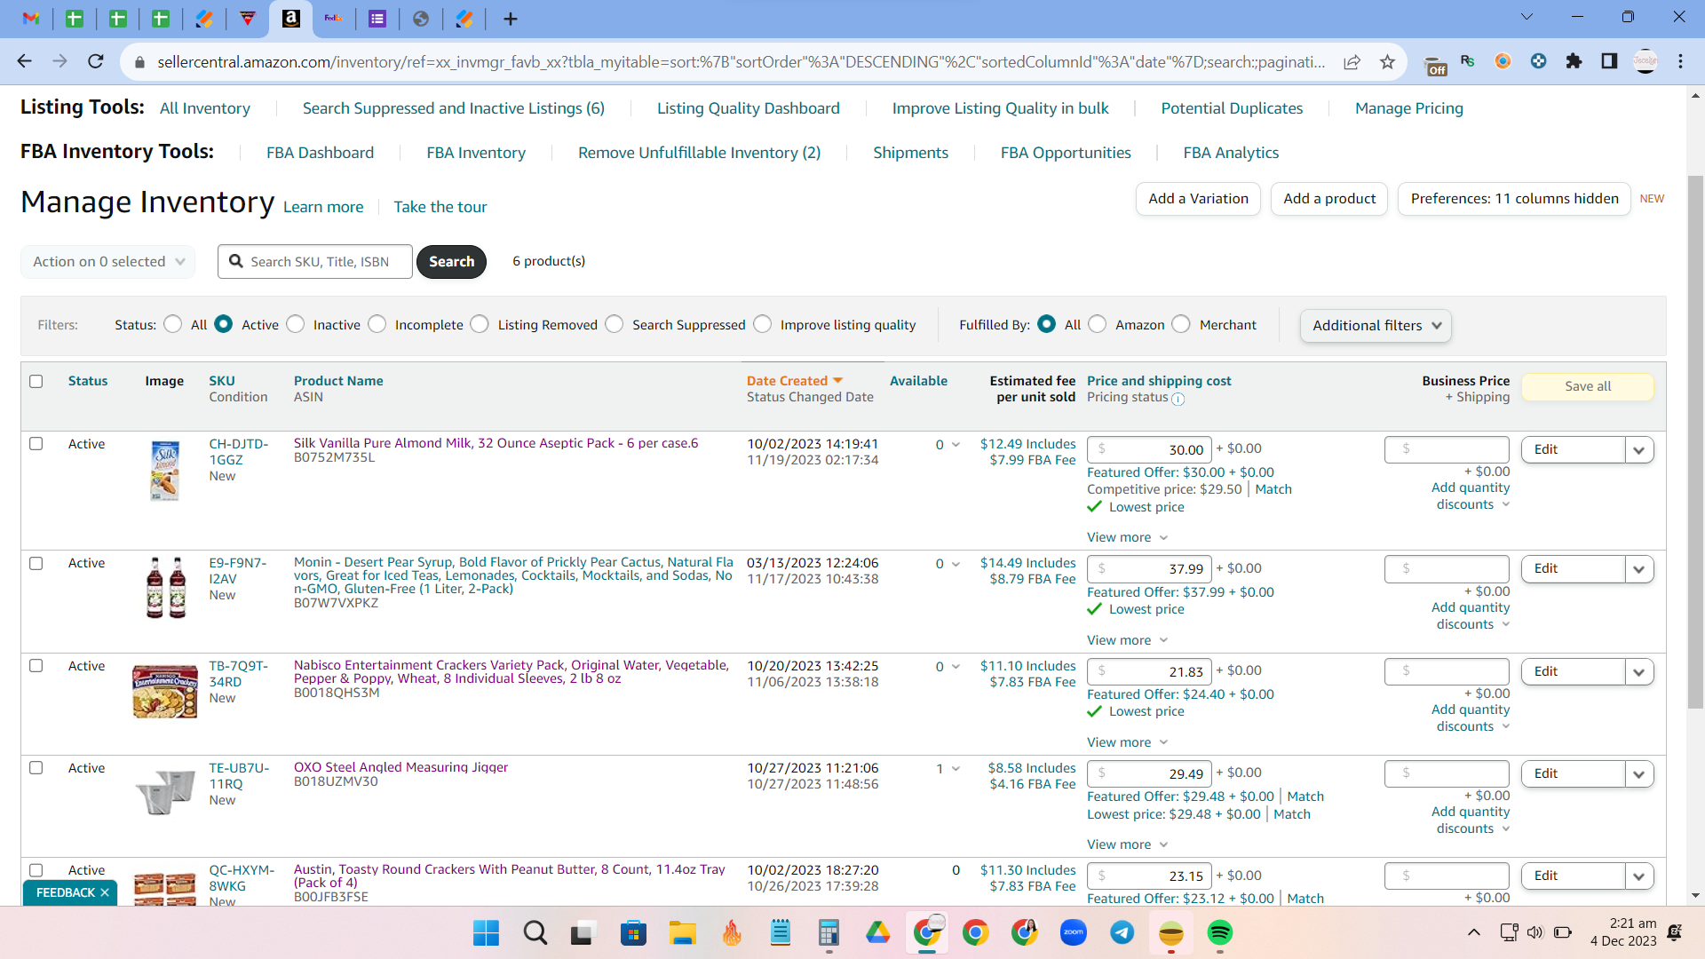Match competitive price for Silk Almond Milk
This screenshot has width=1705, height=959.
pyautogui.click(x=1273, y=489)
